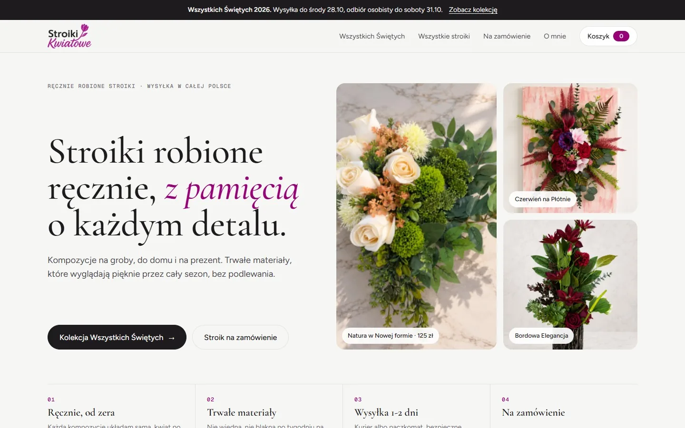Screen dimensions: 685x428
Task: Click the 'Kompozycje na groby' paragraph
Action: tap(170, 267)
